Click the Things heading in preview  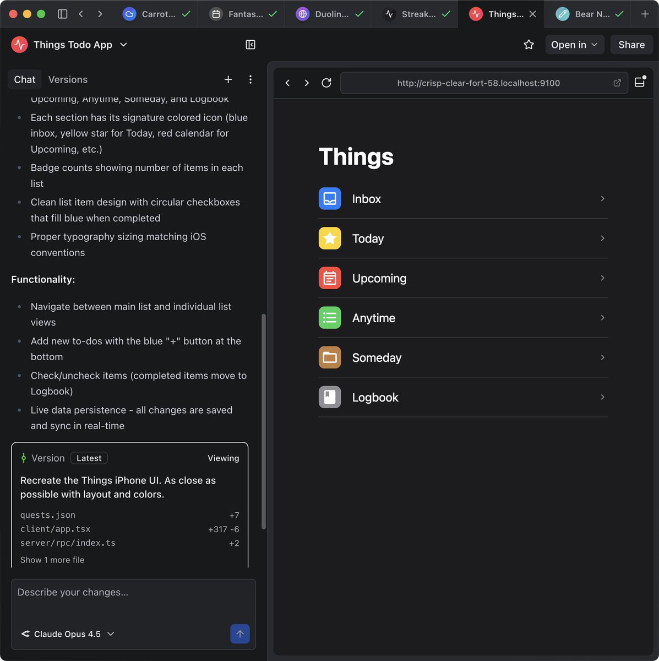(356, 156)
